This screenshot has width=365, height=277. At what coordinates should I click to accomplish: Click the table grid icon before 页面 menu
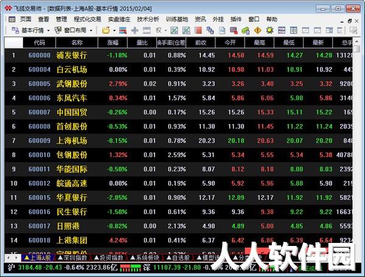tap(12, 19)
